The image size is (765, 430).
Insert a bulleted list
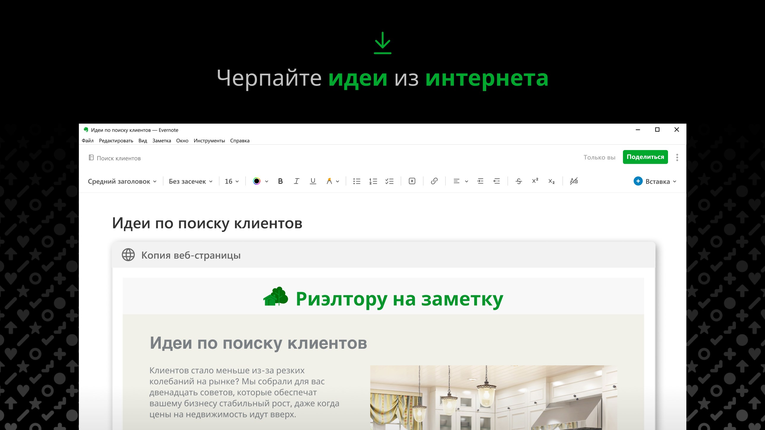(x=357, y=181)
